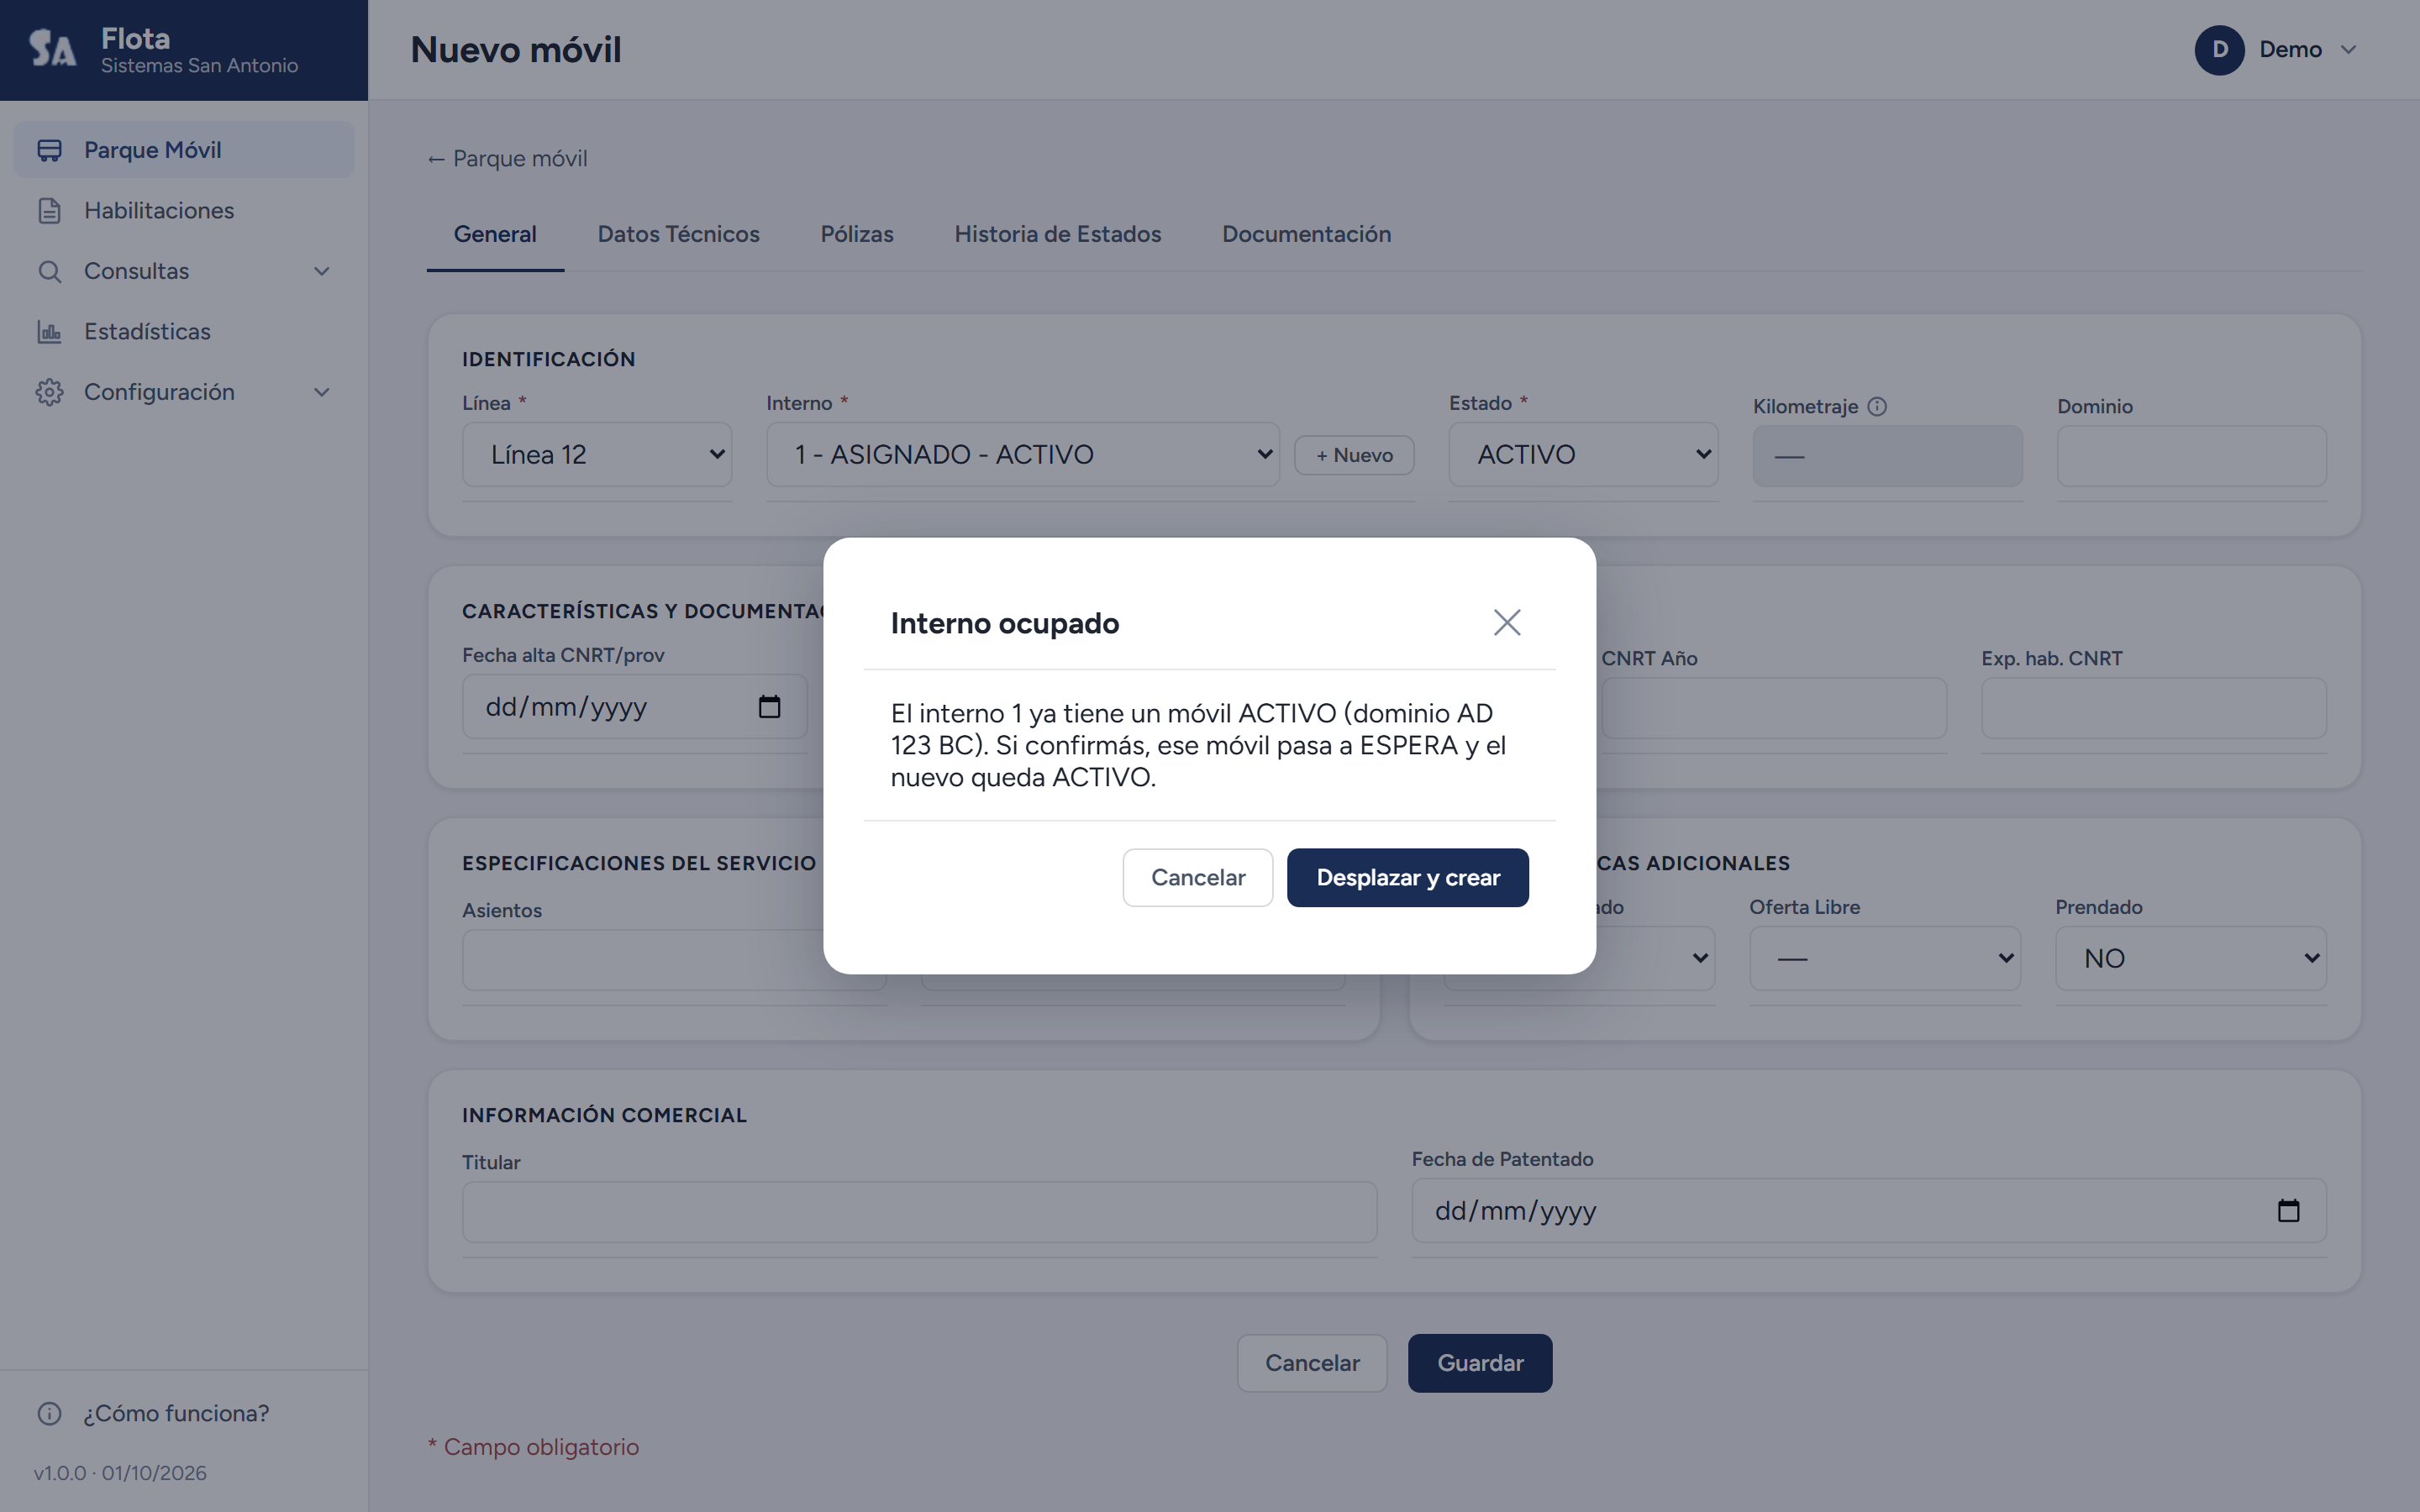This screenshot has width=2420, height=1512.
Task: Click the Parque Móvil bus icon
Action: click(x=49, y=150)
